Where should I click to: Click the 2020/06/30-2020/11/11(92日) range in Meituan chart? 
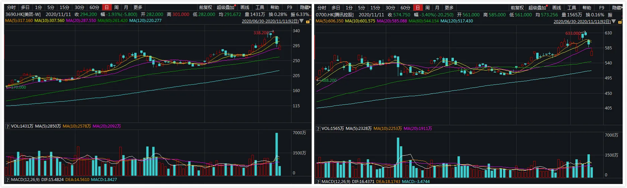point(270,21)
